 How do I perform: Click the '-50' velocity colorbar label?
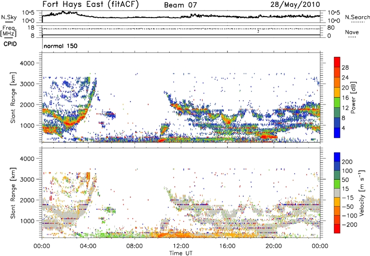(x=348, y=207)
